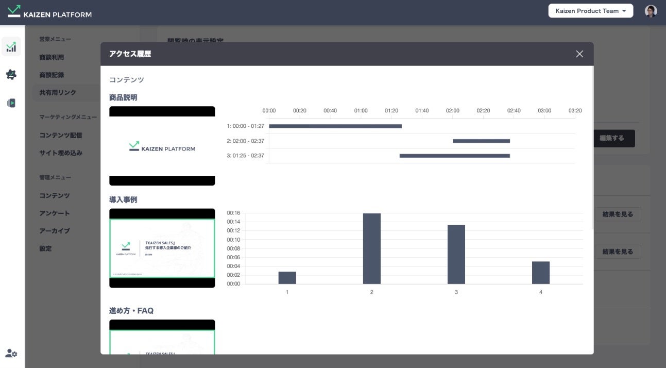
Task: Open コンテンツ配信 menu item
Action: pyautogui.click(x=61, y=136)
